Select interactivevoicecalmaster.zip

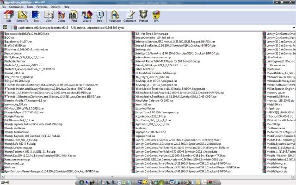pos(153,57)
